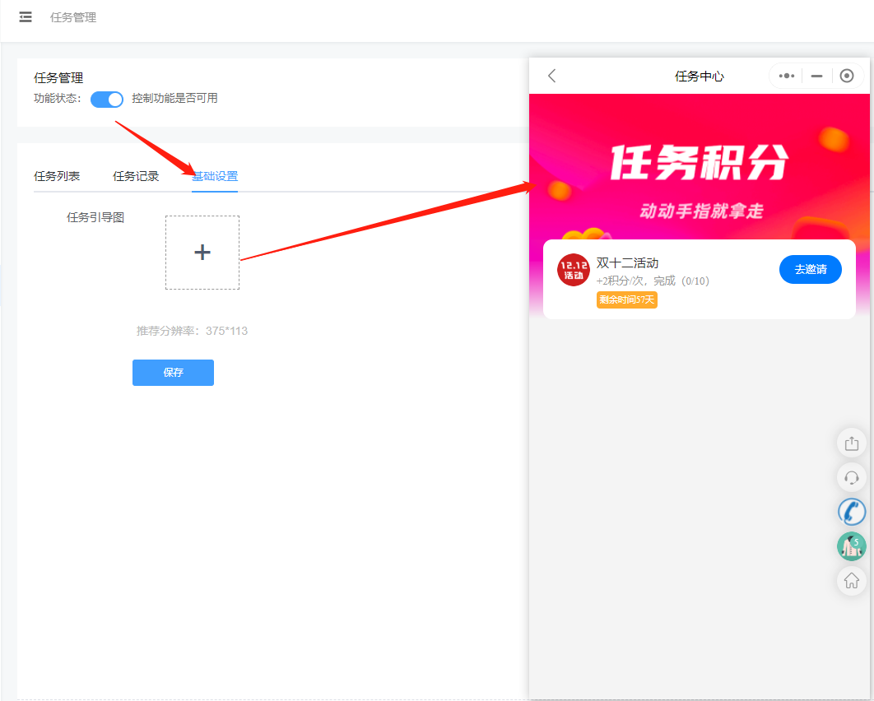Close mini program via circle target icon

pos(847,76)
